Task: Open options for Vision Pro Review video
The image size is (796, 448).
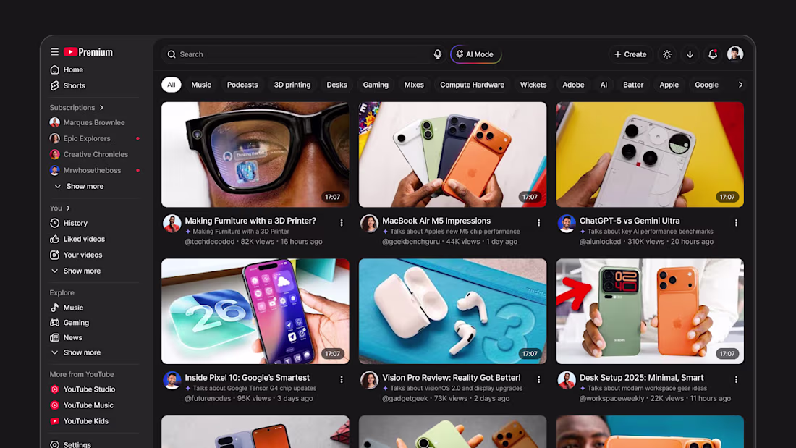Action: click(538, 379)
